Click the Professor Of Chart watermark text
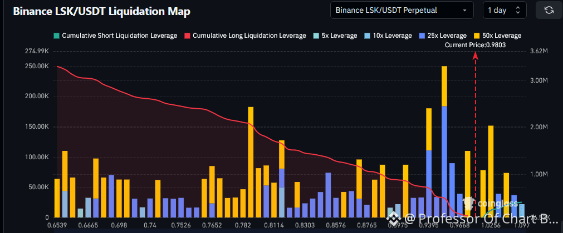The image size is (563, 233). point(481,217)
